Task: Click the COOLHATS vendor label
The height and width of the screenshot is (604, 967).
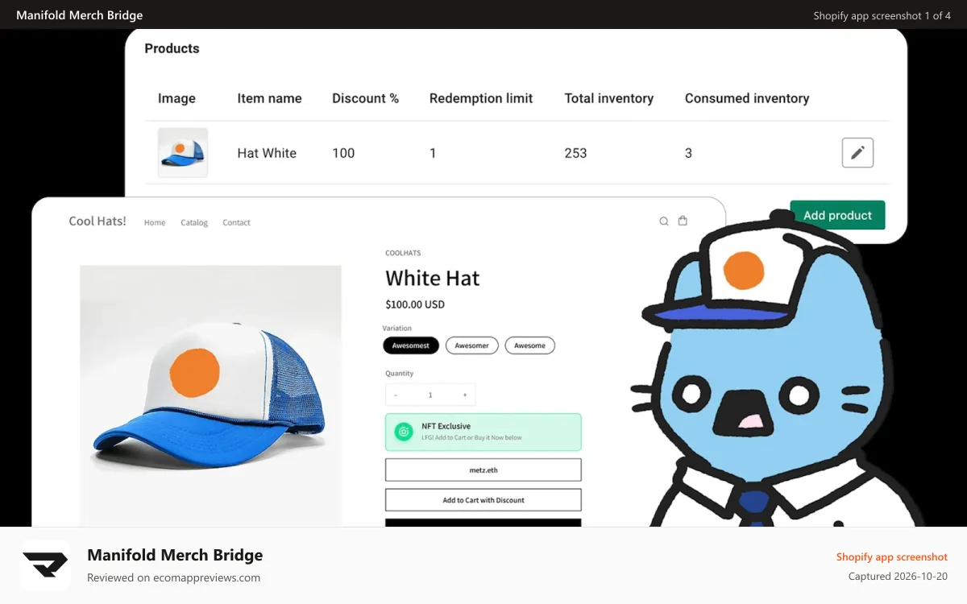Action: coord(403,253)
